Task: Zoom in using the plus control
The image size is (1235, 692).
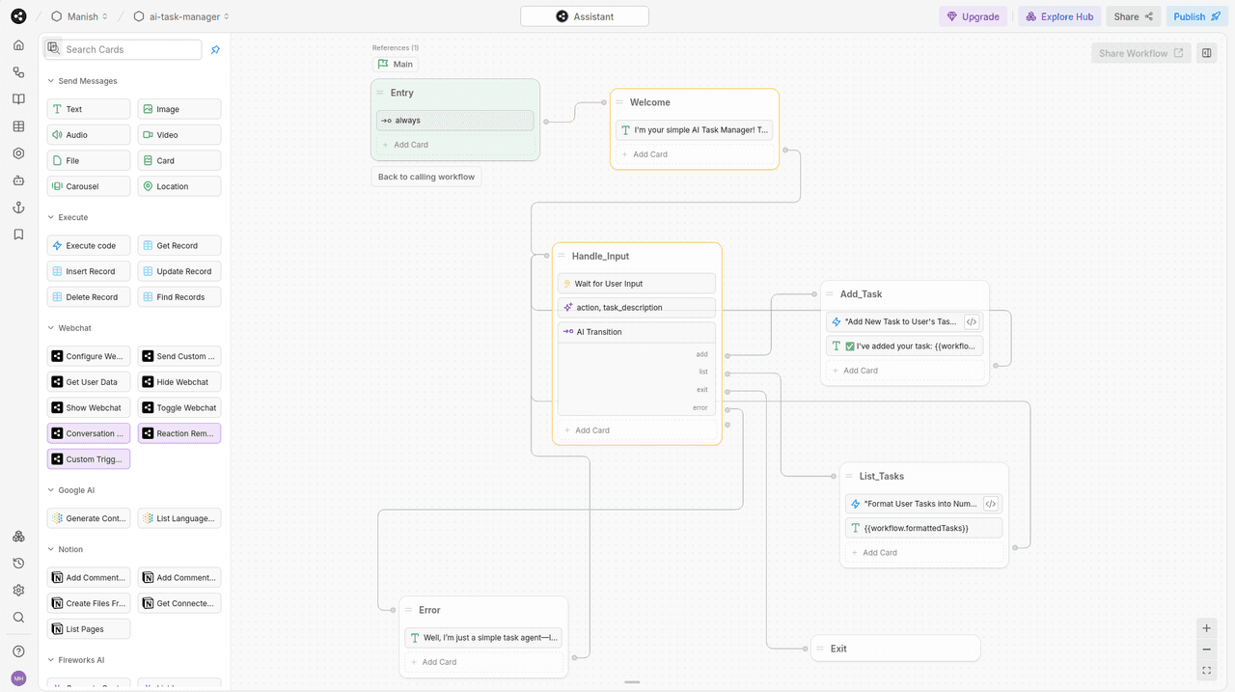Action: 1206,627
